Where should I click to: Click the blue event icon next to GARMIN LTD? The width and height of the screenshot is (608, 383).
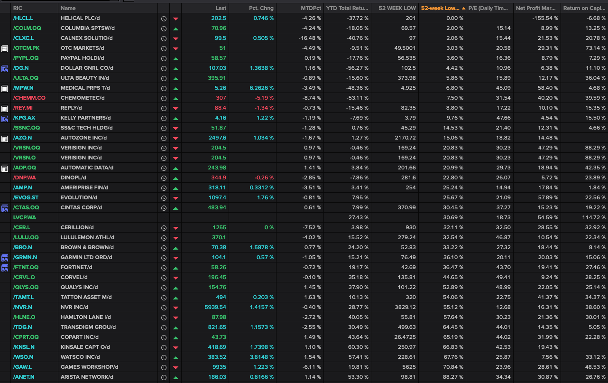tap(5, 257)
